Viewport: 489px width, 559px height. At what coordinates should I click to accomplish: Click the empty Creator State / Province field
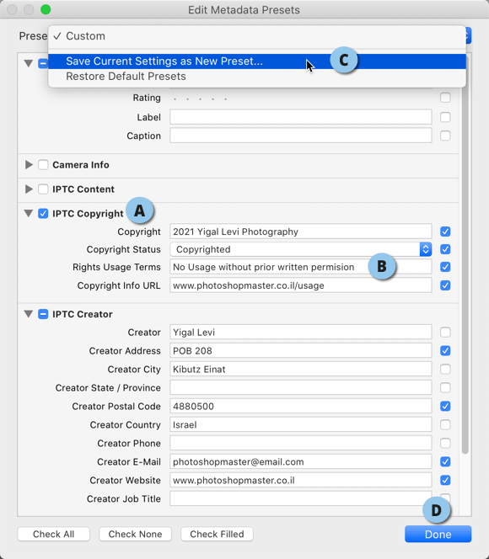click(x=301, y=387)
